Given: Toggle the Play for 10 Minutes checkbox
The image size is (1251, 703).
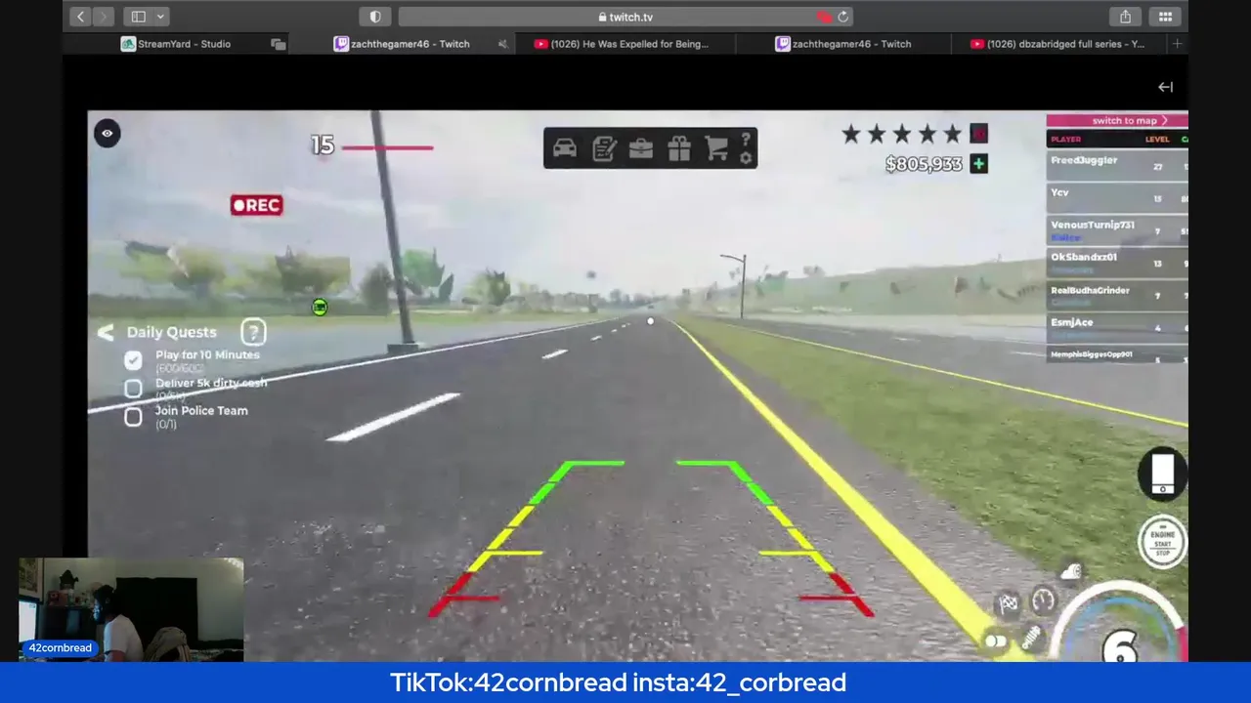Looking at the screenshot, I should (x=133, y=359).
